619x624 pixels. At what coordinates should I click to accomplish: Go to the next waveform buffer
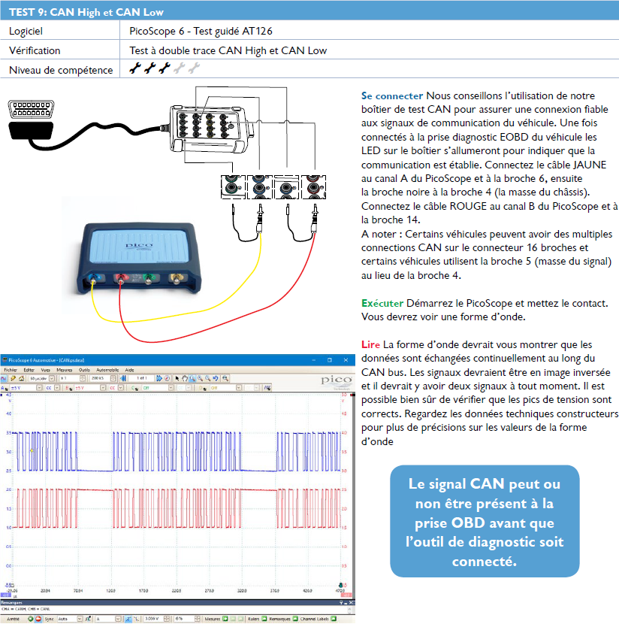point(159,378)
